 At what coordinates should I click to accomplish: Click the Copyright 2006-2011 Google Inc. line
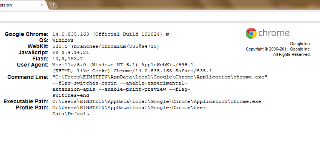(x=278, y=49)
